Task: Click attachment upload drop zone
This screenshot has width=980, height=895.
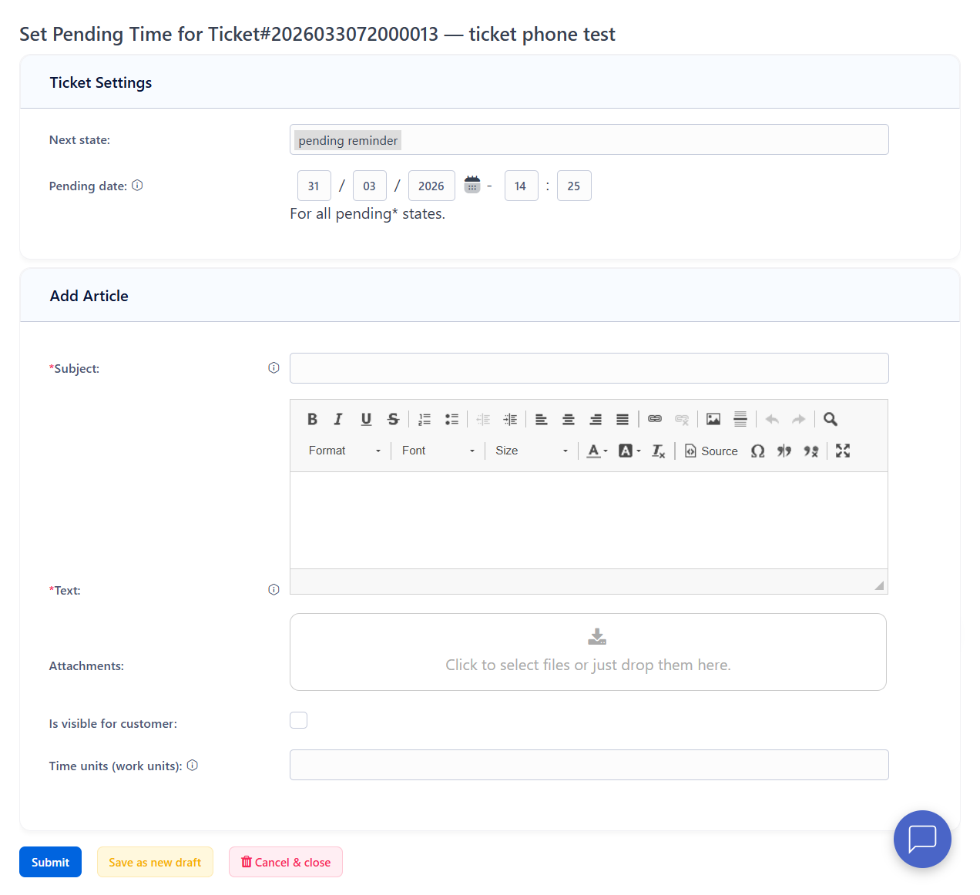Action: pyautogui.click(x=588, y=652)
